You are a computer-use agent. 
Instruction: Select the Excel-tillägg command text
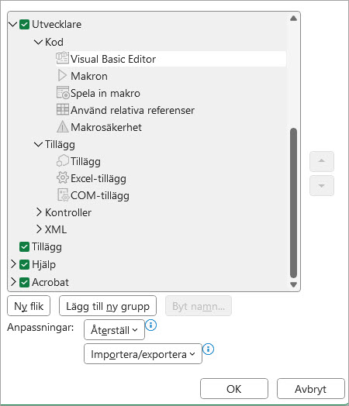(x=98, y=179)
